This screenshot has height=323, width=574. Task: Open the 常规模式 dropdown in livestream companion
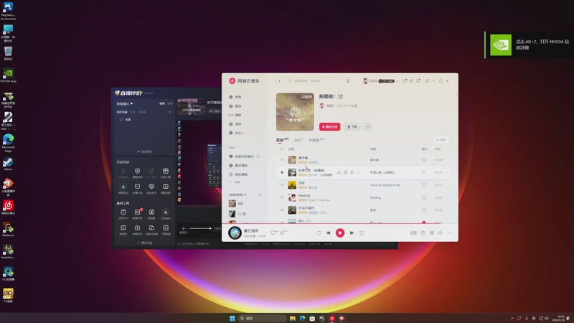coord(125,104)
